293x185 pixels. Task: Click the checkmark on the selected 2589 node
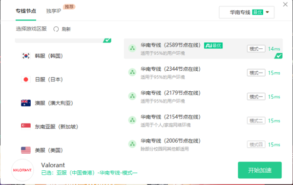tap(278, 56)
